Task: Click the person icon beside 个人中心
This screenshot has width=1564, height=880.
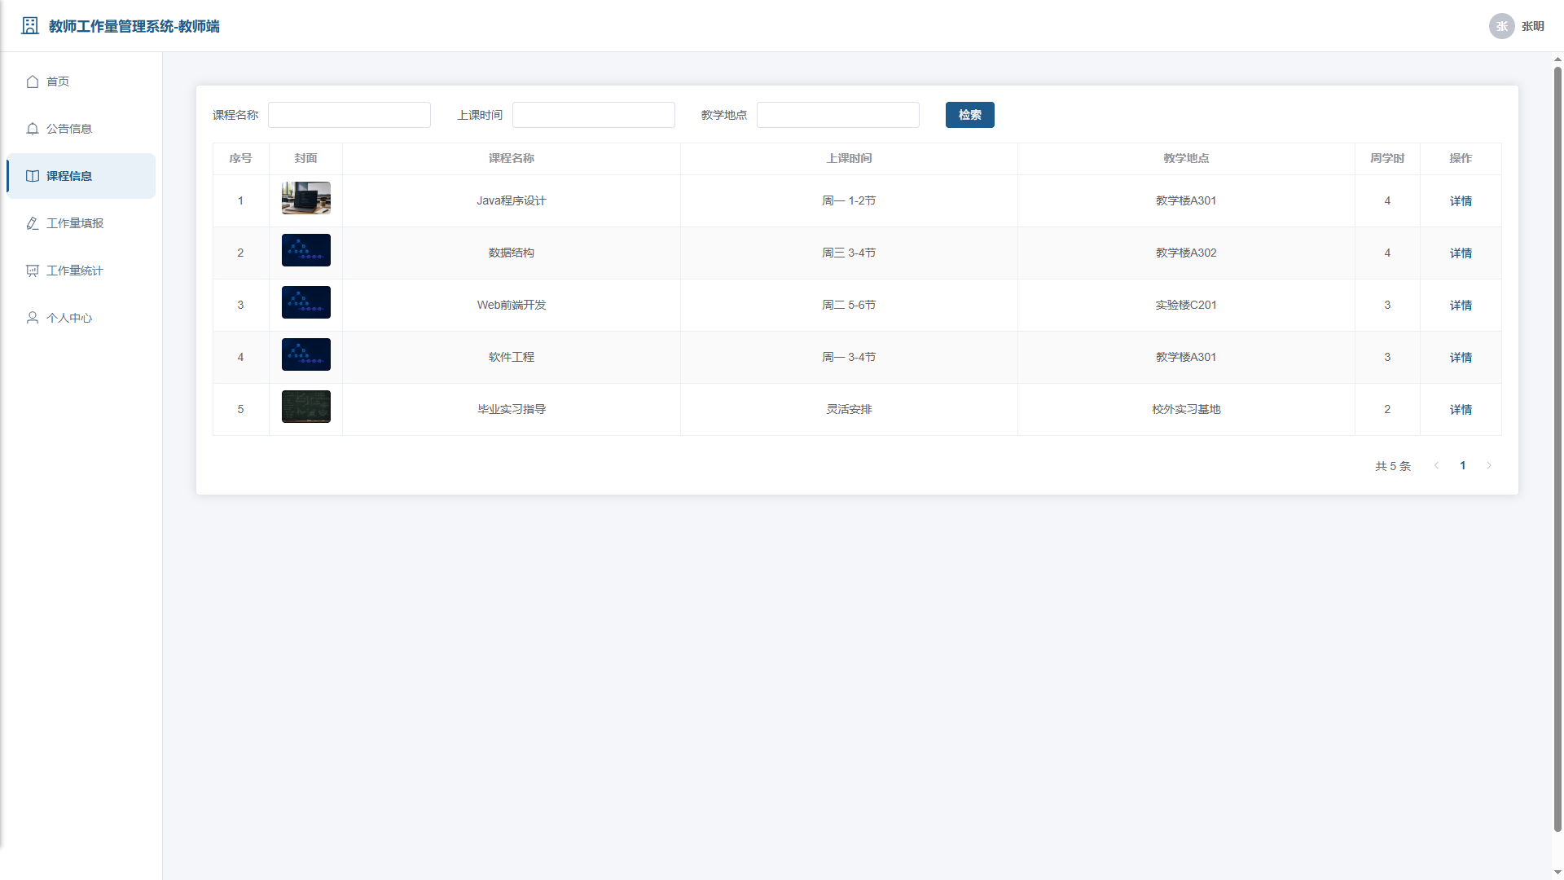Action: coord(33,318)
